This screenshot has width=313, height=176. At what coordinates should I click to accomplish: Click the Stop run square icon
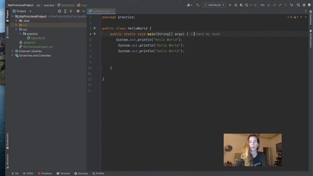click(x=255, y=5)
